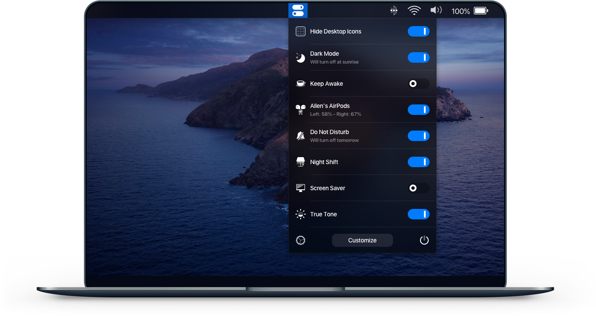The image size is (596, 316).
Task: Turn off Do Not Disturb switch
Action: 418,136
